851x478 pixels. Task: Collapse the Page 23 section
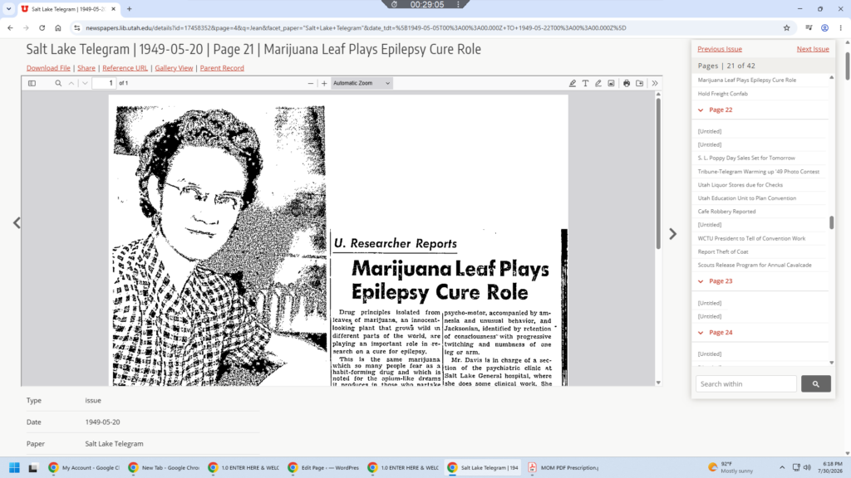click(701, 281)
